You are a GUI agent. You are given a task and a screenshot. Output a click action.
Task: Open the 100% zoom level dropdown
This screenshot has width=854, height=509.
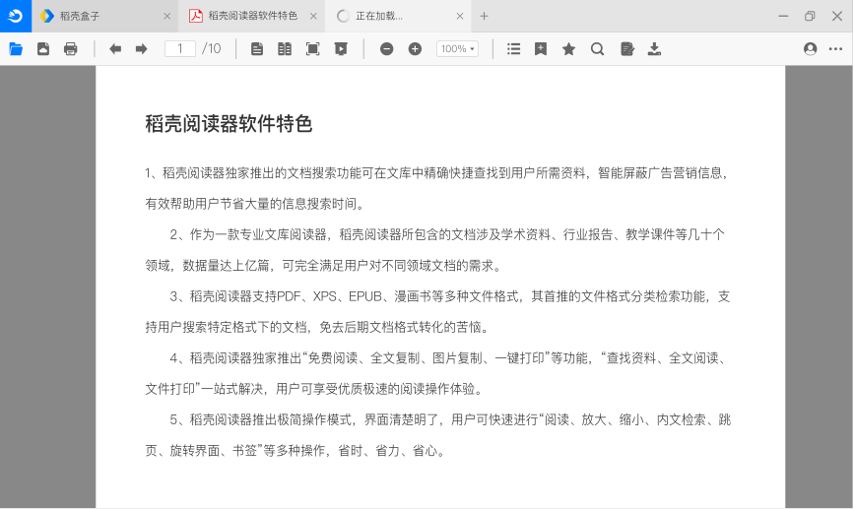[x=457, y=49]
